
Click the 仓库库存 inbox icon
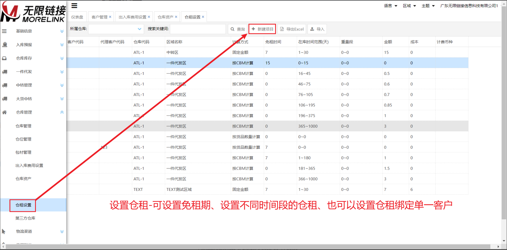[4, 58]
